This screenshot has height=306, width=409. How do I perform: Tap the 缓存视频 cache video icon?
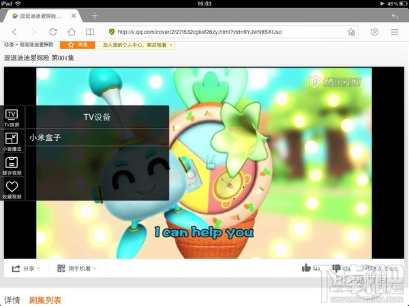[12, 165]
